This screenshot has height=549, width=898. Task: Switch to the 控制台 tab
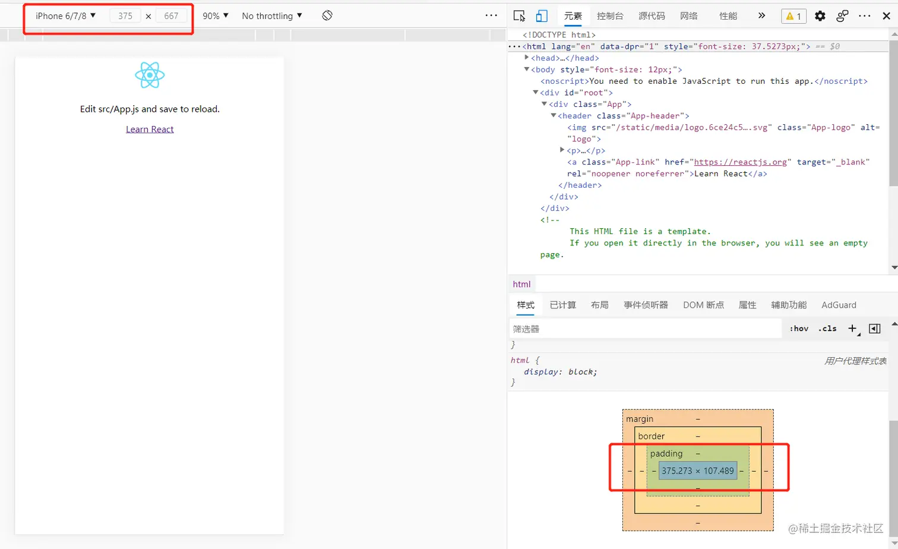(610, 16)
